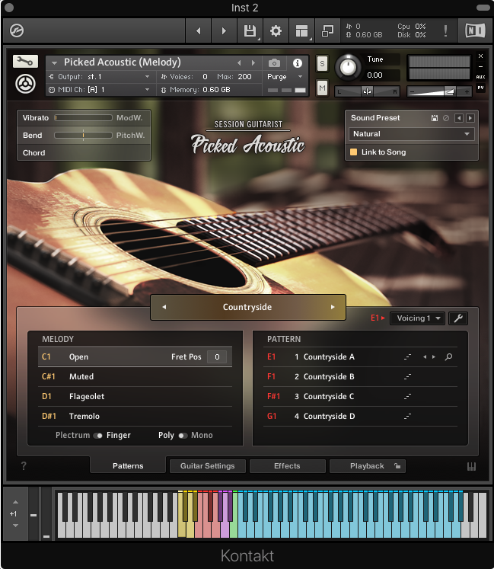494x569 pixels.
Task: Click the exclamation mark panic button
Action: (445, 30)
